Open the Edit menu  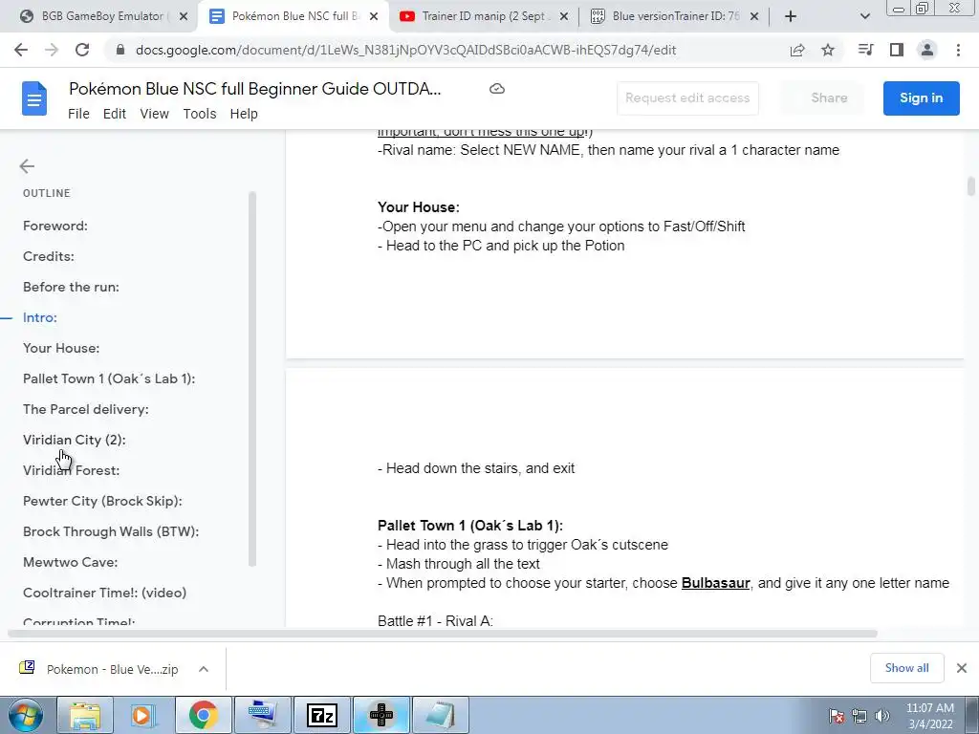[115, 114]
